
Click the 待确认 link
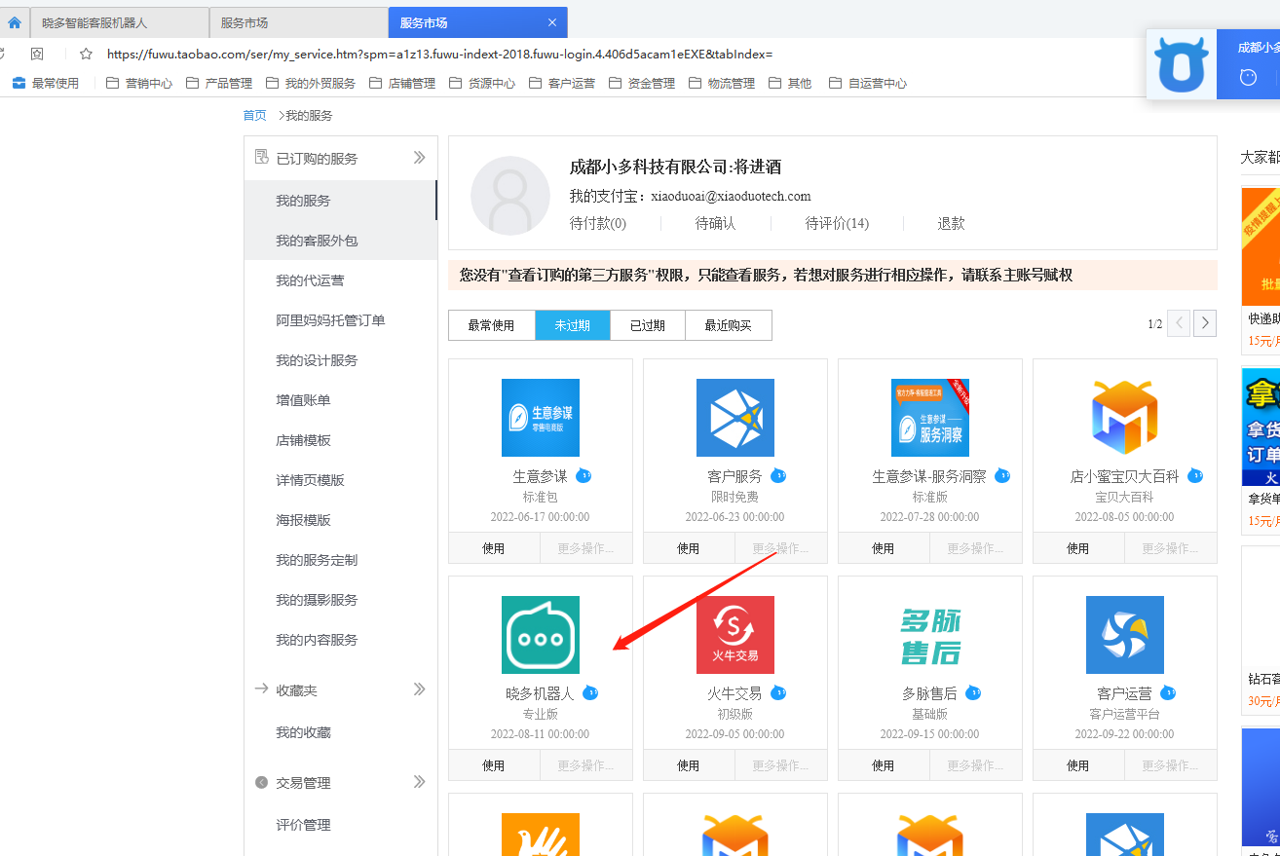pyautogui.click(x=716, y=223)
